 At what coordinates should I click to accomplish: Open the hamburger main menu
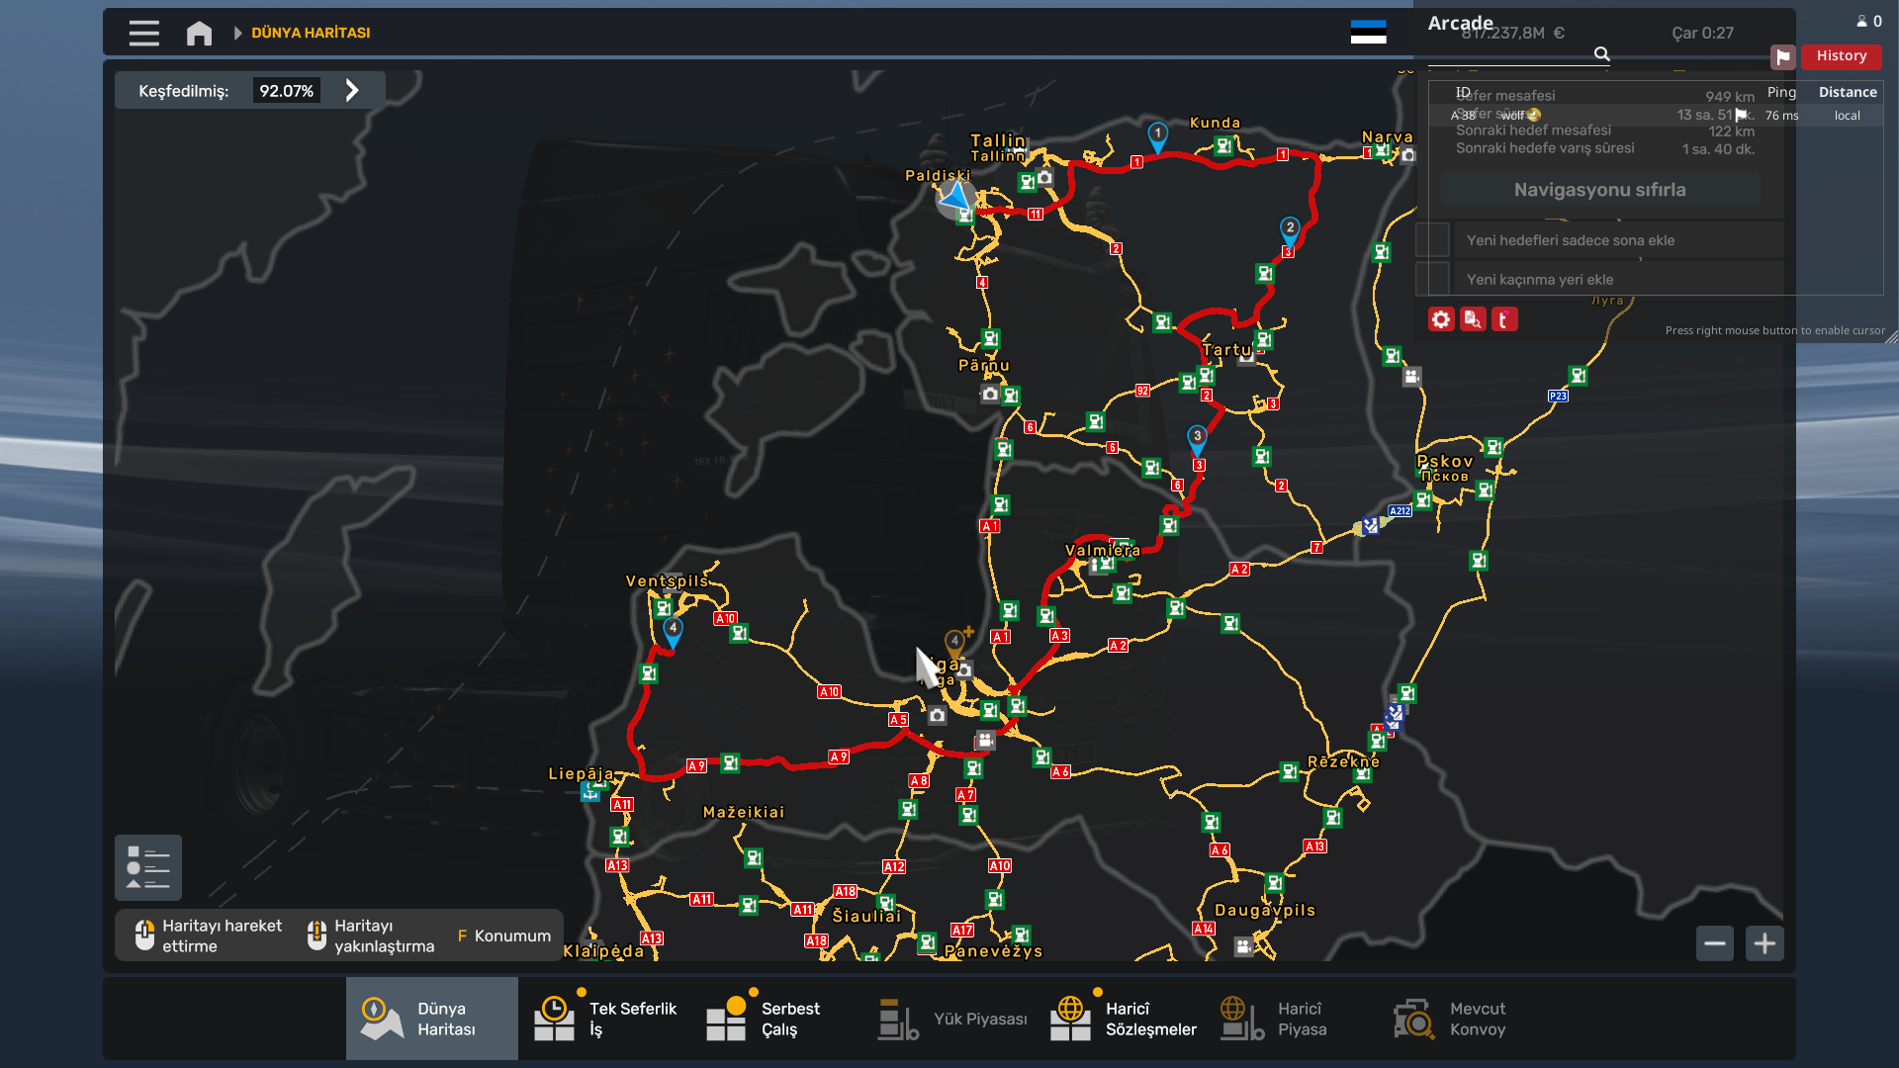click(144, 34)
